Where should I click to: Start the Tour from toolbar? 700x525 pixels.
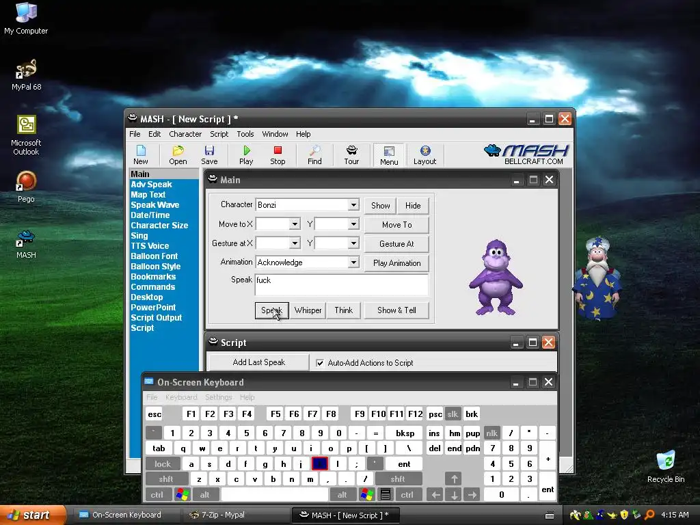[351, 155]
